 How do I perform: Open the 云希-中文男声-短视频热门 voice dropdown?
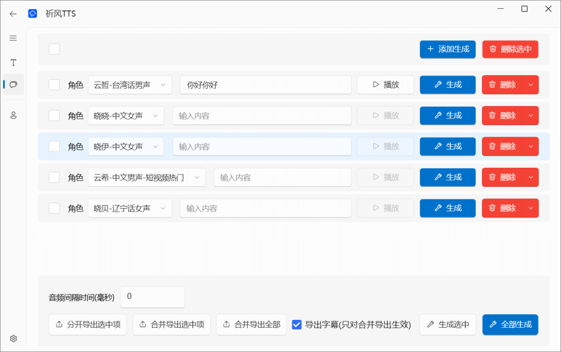click(146, 177)
